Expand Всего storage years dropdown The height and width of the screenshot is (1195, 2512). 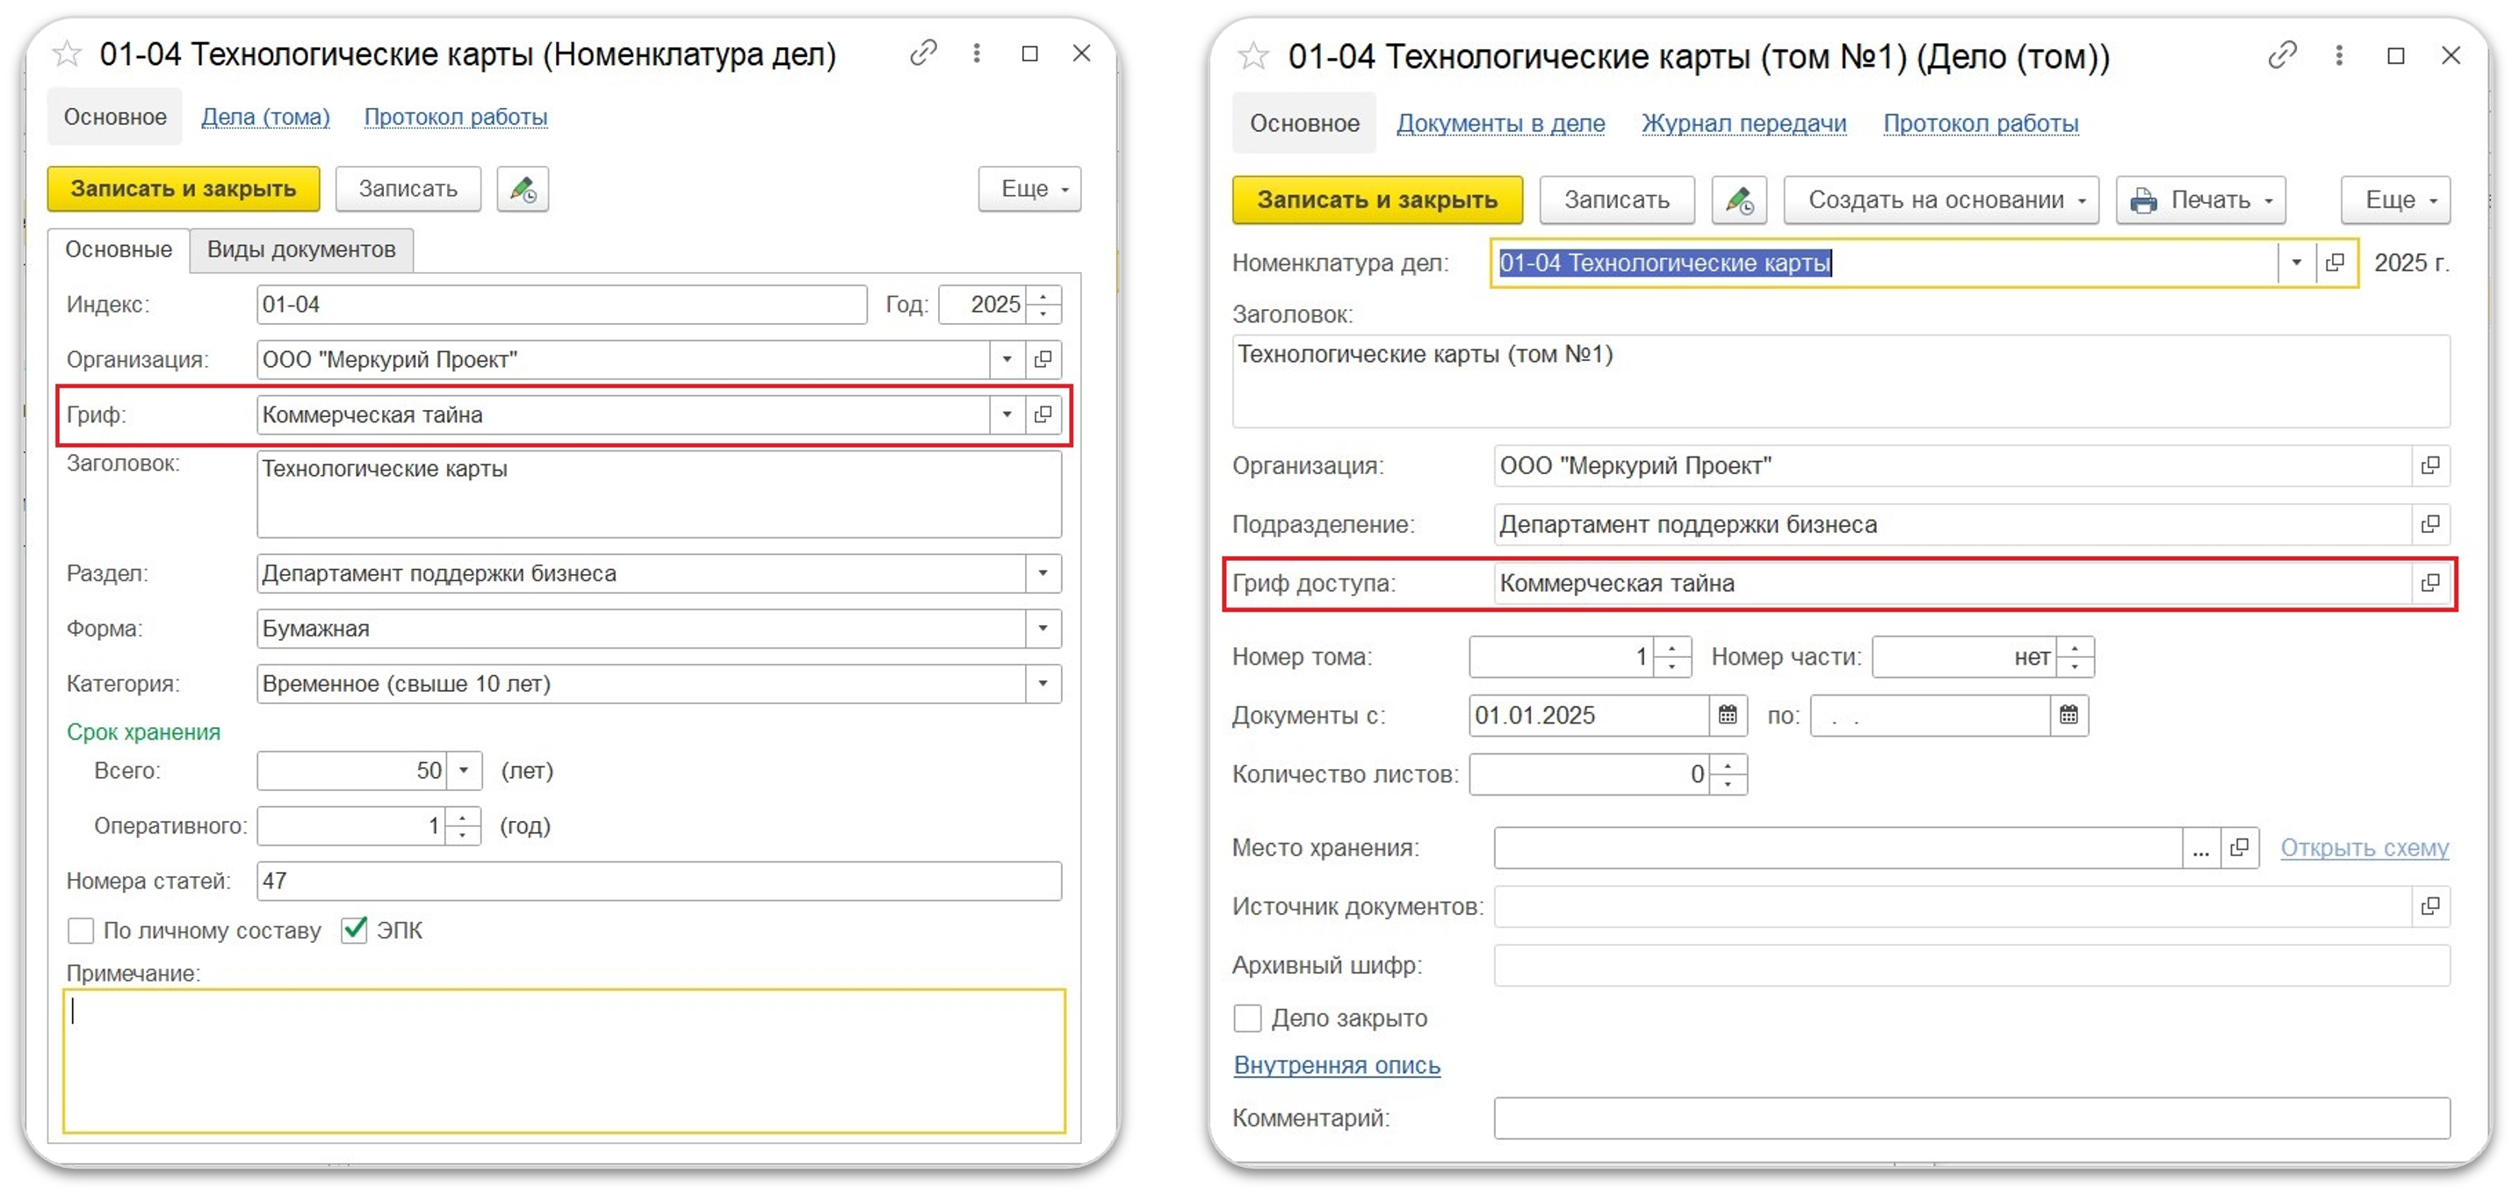[x=464, y=771]
